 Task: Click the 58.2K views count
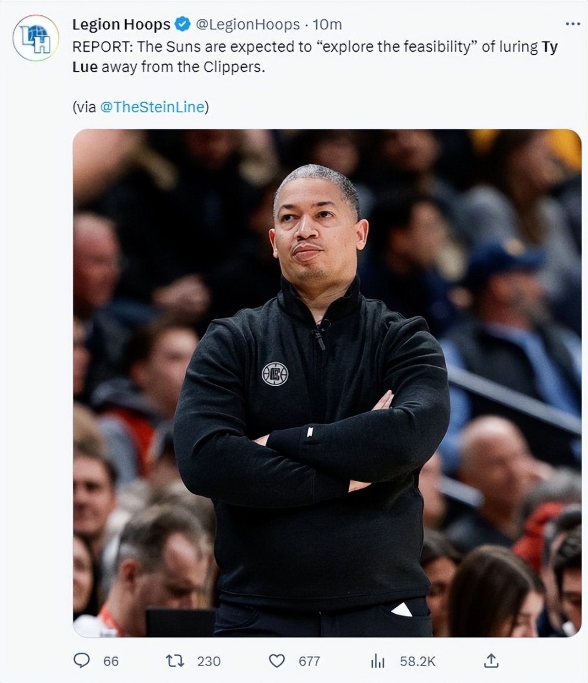[x=417, y=661]
